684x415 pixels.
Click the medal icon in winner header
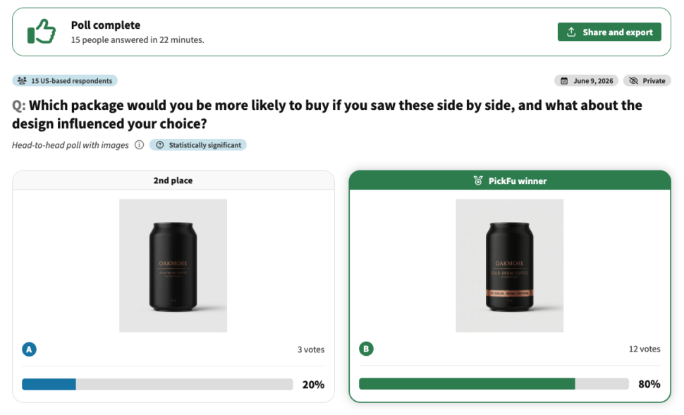(478, 180)
